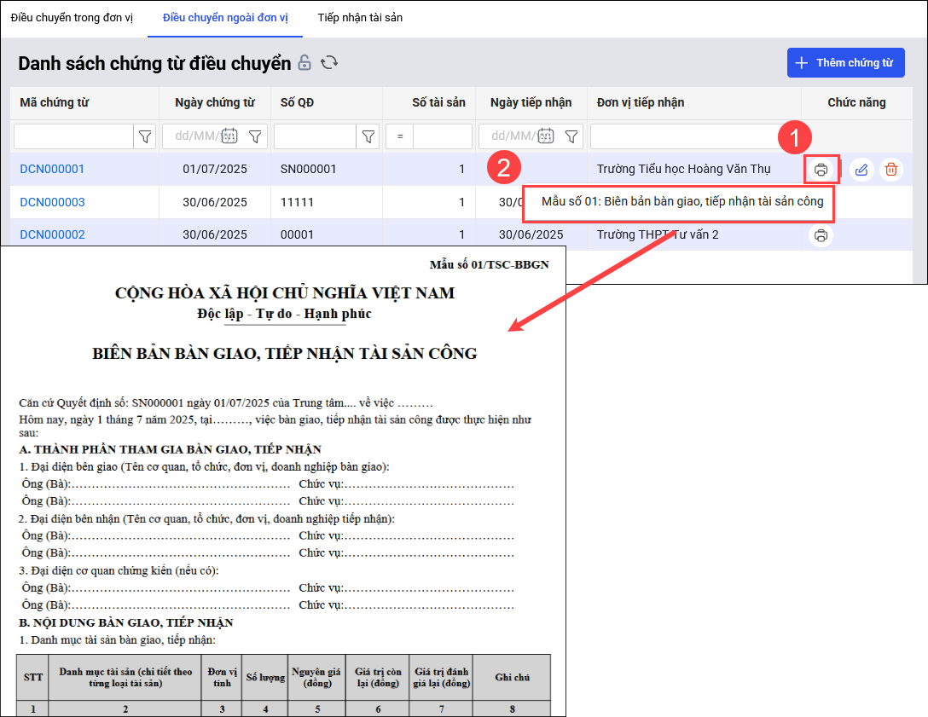
Task: Open filter options for Ngày chứng từ column
Action: click(x=255, y=136)
